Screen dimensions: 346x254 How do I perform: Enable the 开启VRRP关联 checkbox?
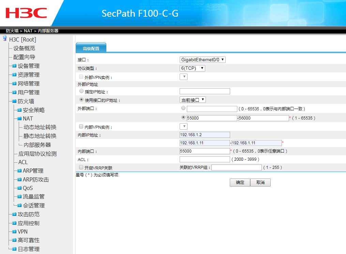coord(81,168)
